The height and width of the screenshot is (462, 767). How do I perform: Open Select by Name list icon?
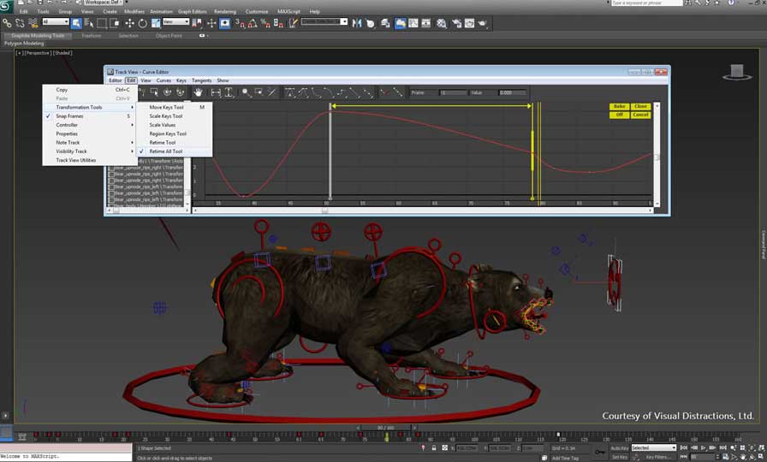click(89, 23)
